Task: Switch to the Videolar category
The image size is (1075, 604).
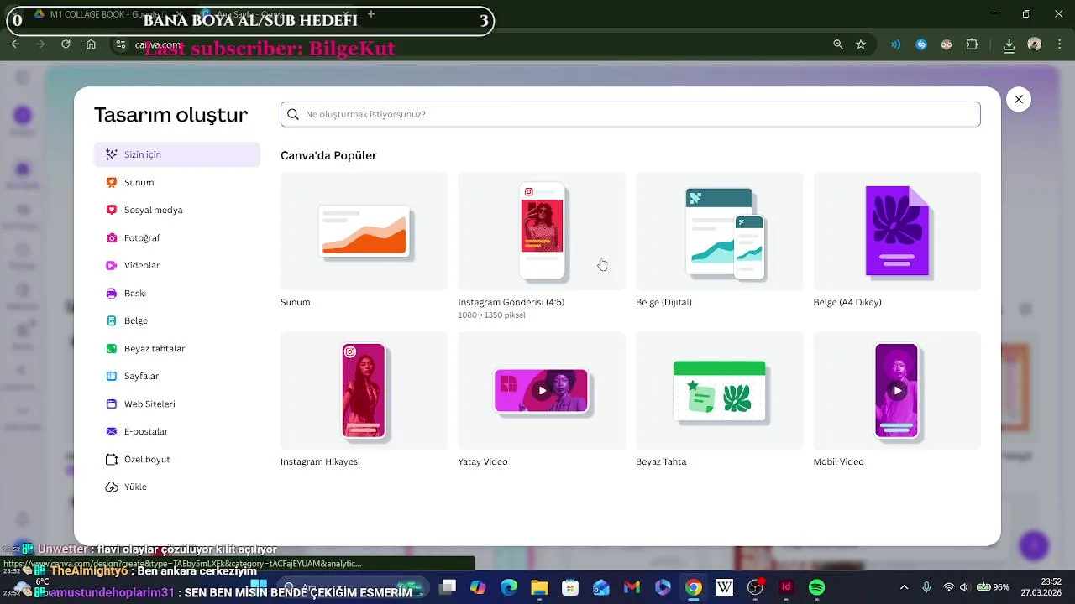Action: (x=177, y=265)
